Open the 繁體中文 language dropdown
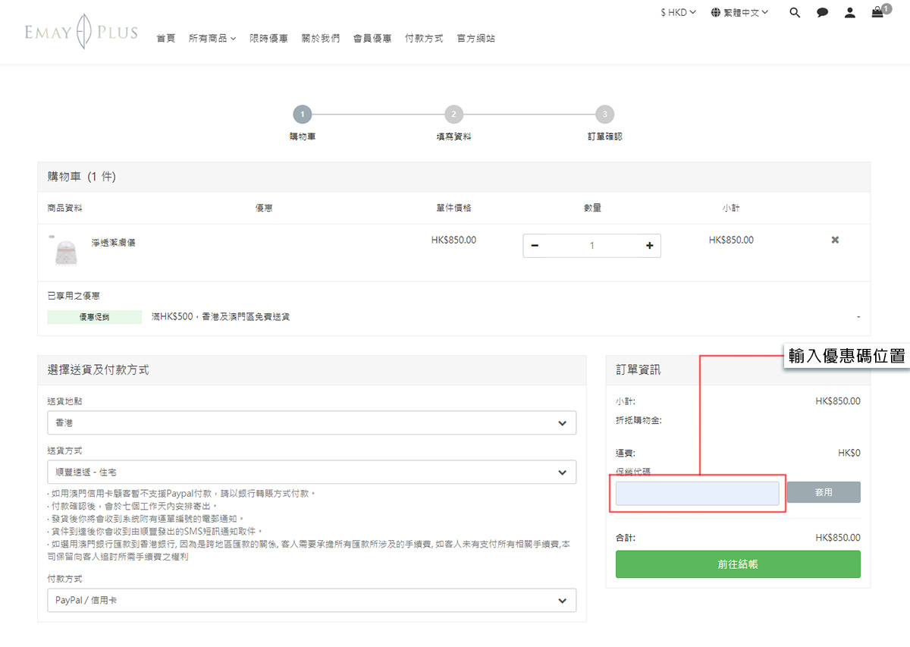Screen dimensions: 910x647 [x=739, y=12]
